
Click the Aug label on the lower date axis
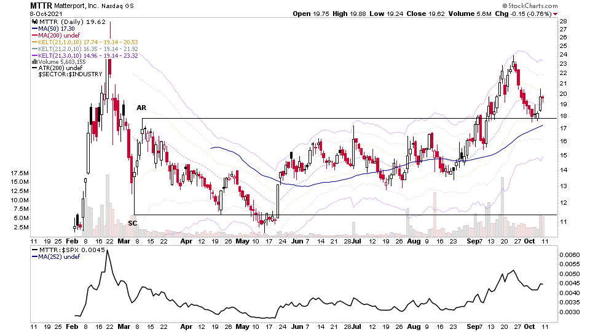[x=414, y=326]
